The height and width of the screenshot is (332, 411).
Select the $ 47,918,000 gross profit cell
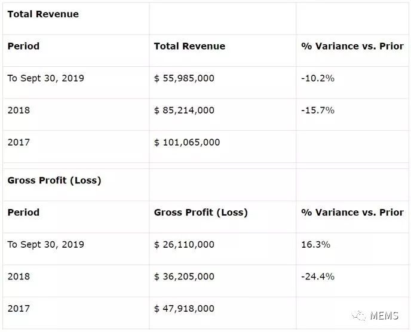[x=184, y=309]
